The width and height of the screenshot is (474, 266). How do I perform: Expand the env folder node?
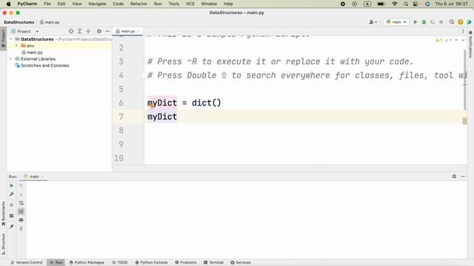[16, 46]
